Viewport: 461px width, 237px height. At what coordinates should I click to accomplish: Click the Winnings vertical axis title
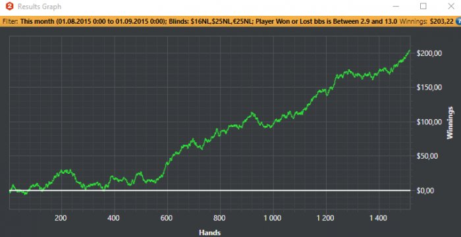(x=450, y=122)
